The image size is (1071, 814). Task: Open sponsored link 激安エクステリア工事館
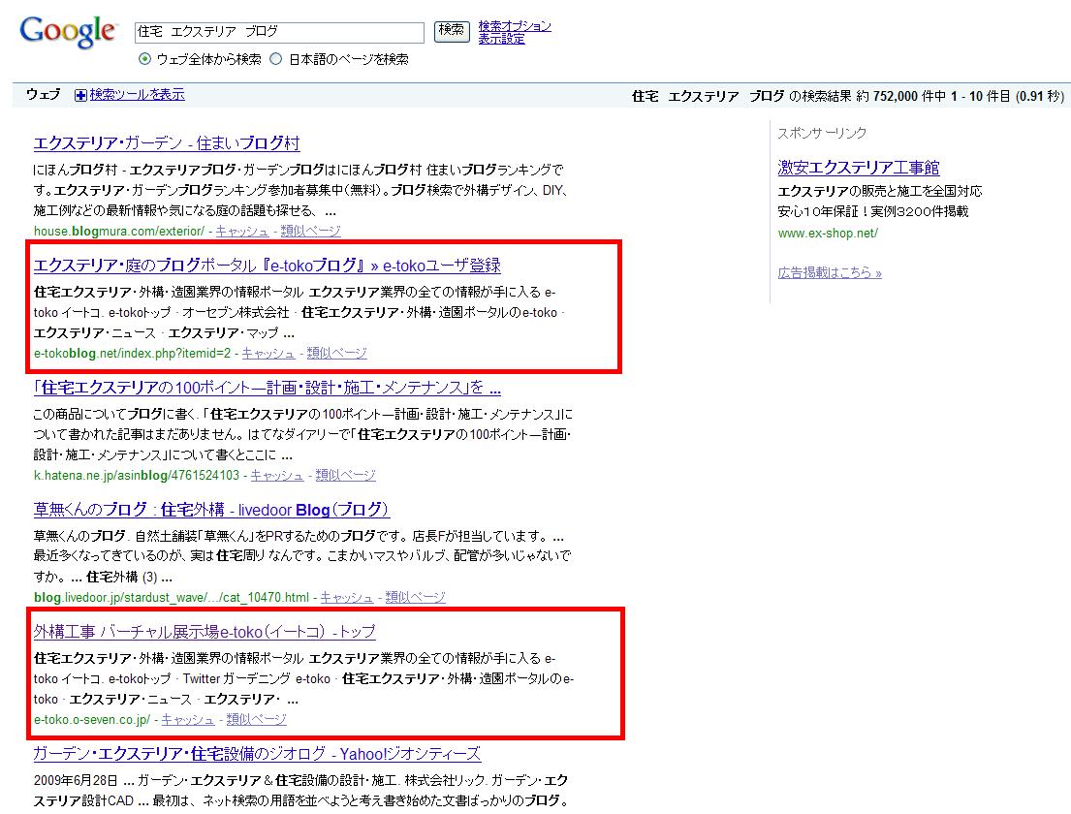click(859, 168)
